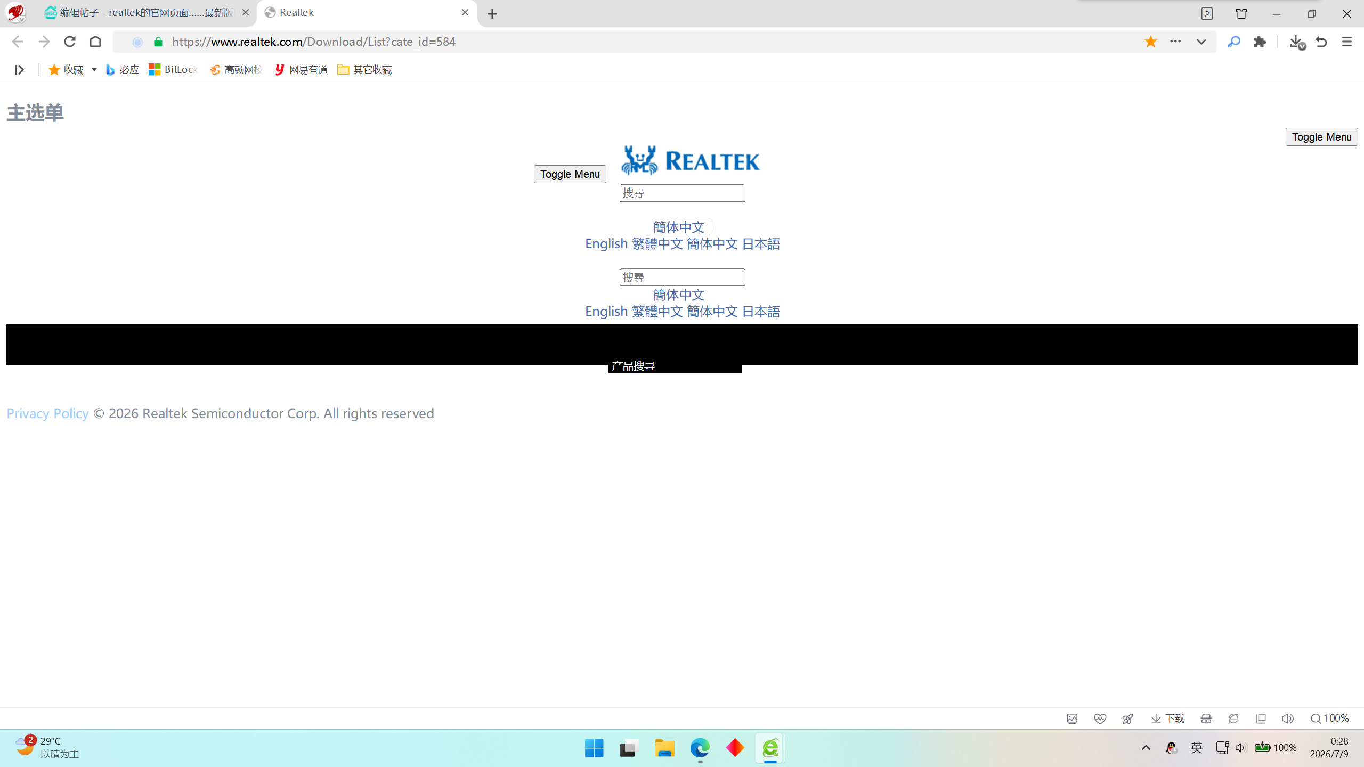1364x767 pixels.
Task: Click the 100% zoom level control
Action: pyautogui.click(x=1330, y=719)
